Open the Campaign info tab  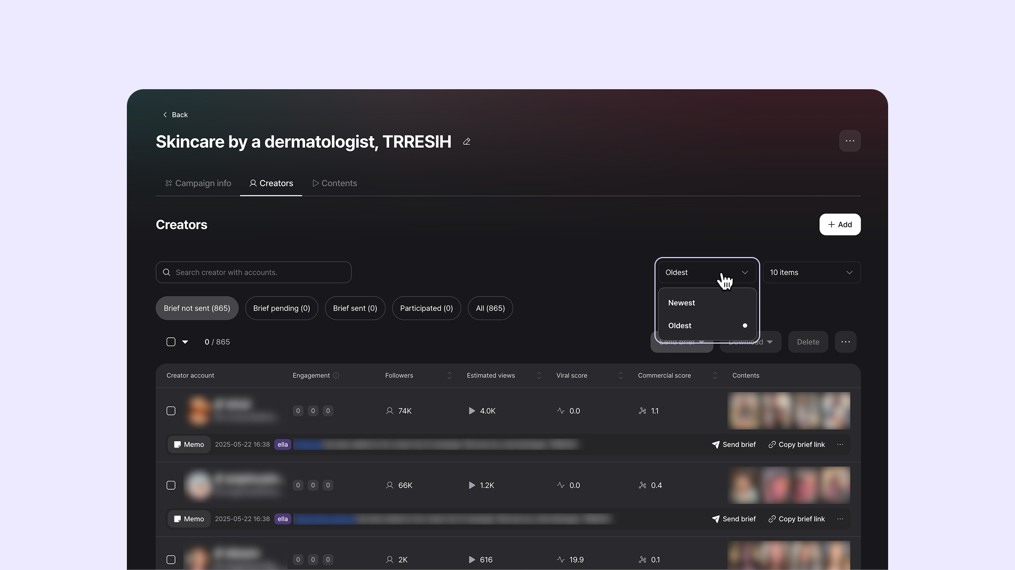coord(198,183)
